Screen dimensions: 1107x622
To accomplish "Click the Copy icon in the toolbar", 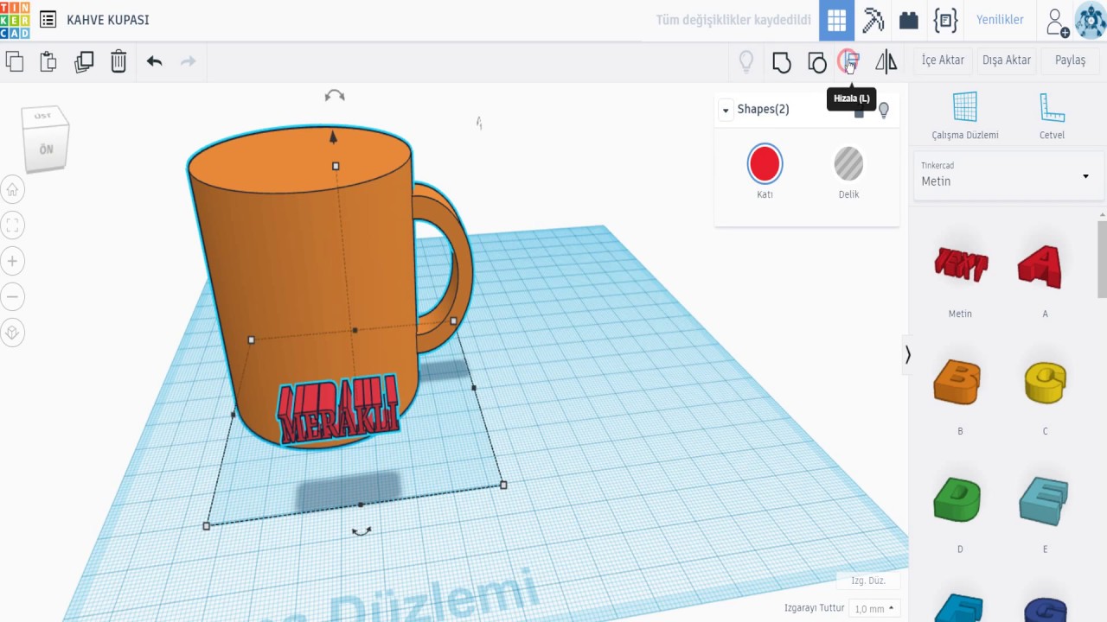I will click(x=14, y=61).
